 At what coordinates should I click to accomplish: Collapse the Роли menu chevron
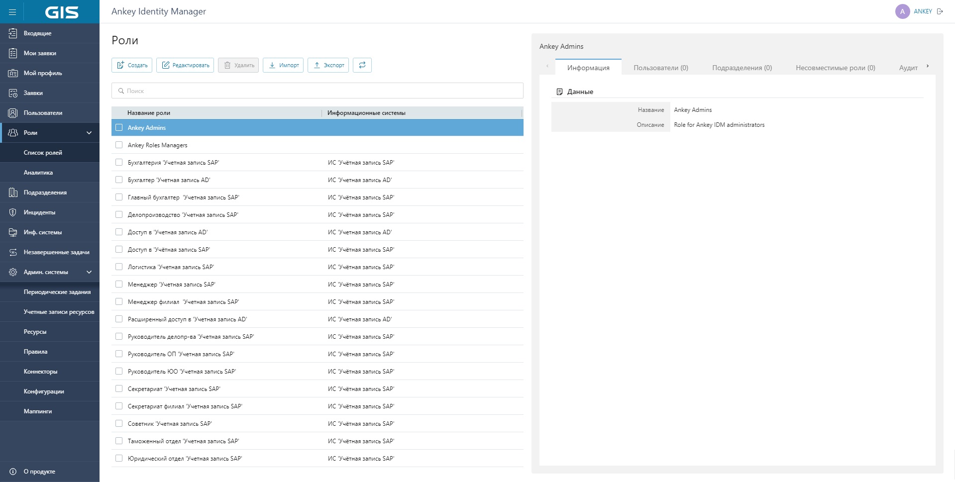pyautogui.click(x=89, y=133)
